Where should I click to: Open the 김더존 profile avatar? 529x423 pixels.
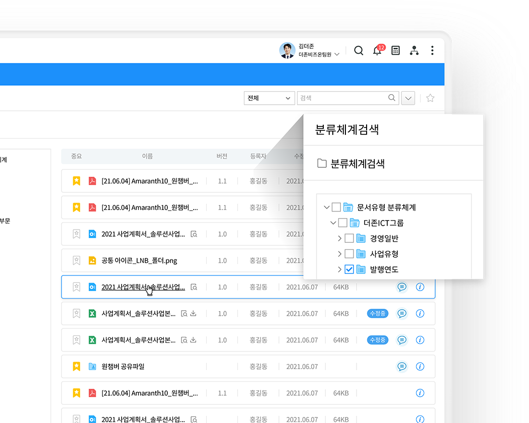(x=287, y=50)
